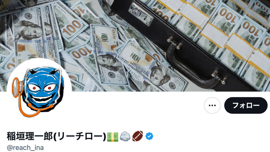Open the three-dot more options menu
This screenshot has height=152, width=270.
click(212, 105)
